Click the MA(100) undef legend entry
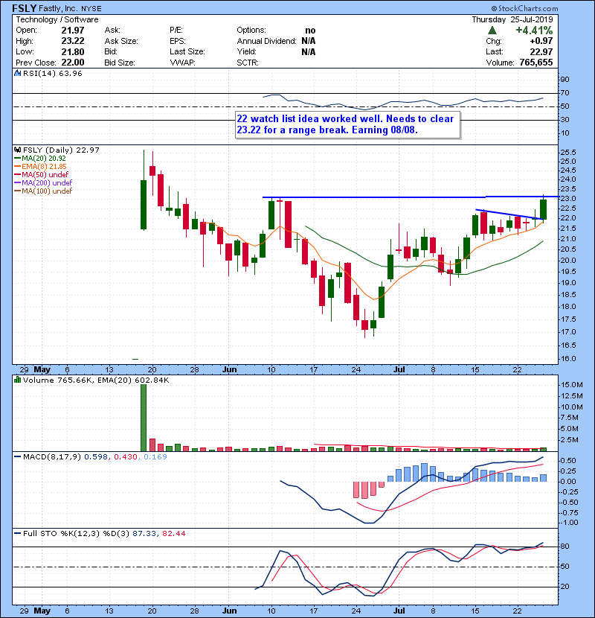The height and width of the screenshot is (618, 595). click(43, 191)
